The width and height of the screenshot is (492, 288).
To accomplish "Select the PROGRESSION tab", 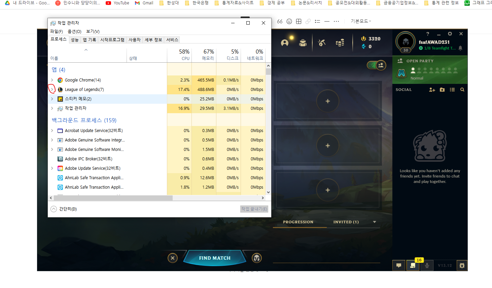I will click(x=298, y=222).
